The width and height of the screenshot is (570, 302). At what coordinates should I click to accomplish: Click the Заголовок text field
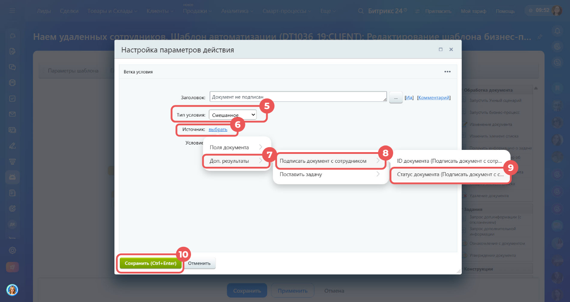point(298,97)
